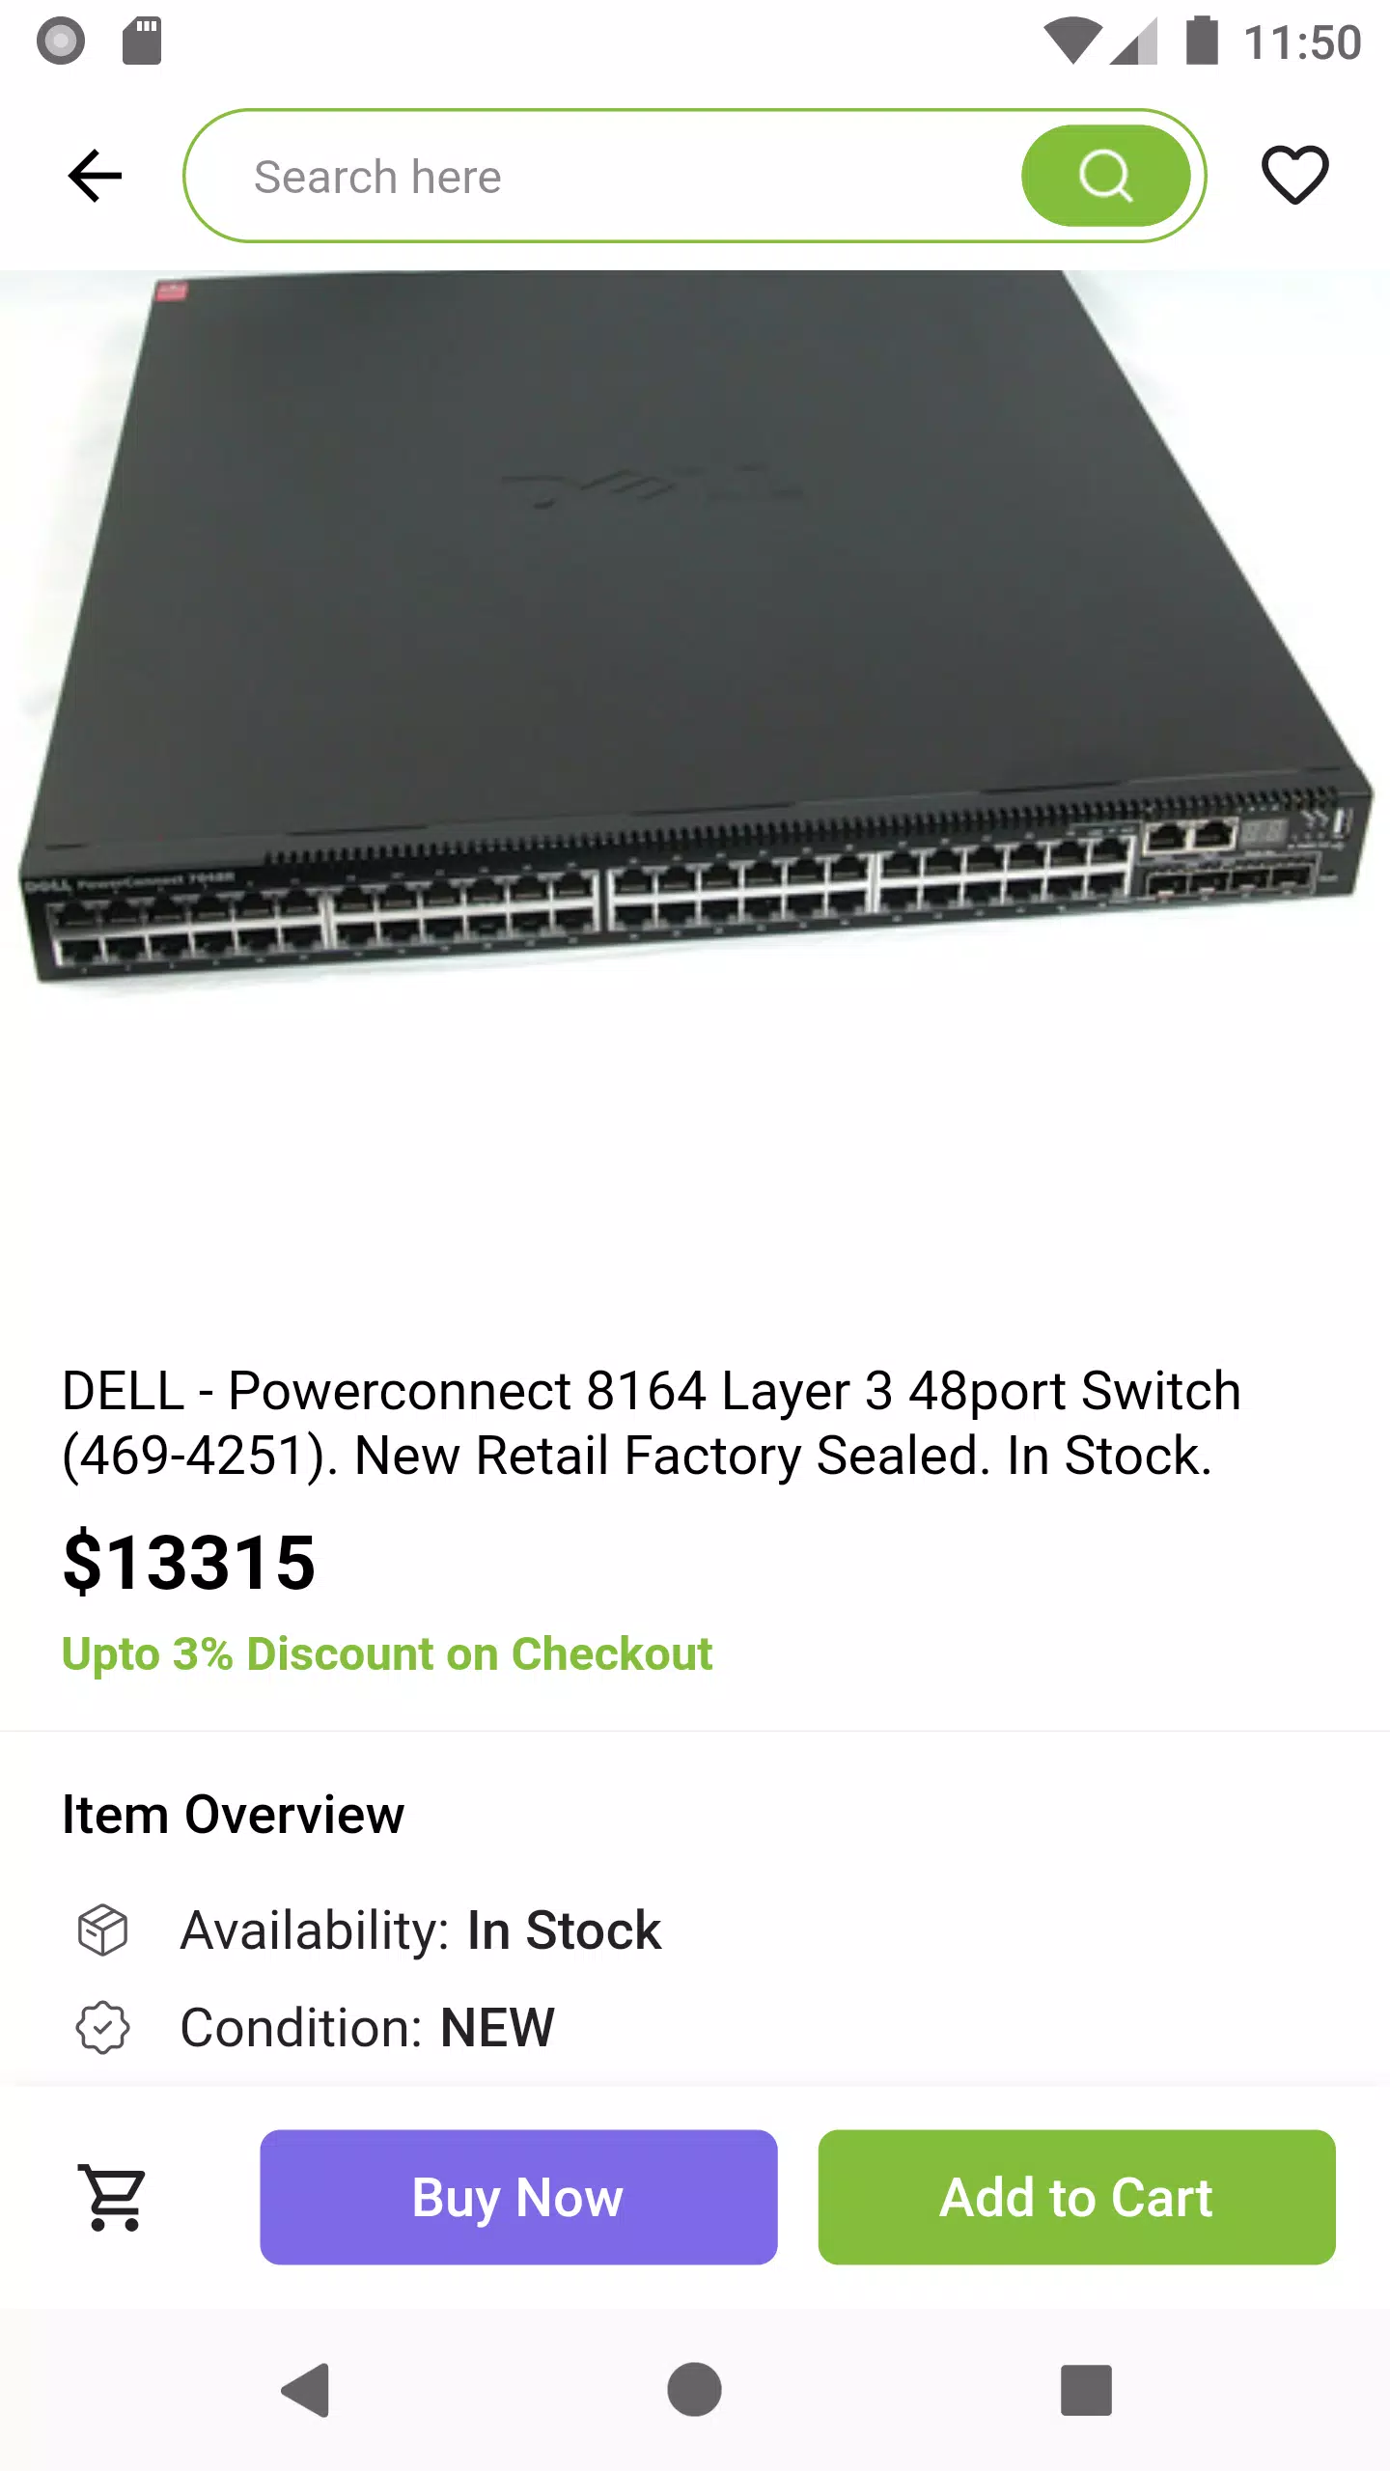The width and height of the screenshot is (1390, 2471).
Task: Tap the Wi-Fi status bar icon
Action: [x=1072, y=42]
